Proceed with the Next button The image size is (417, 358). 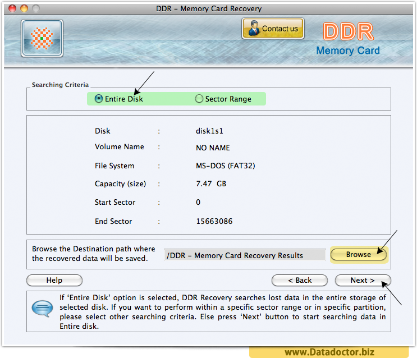[363, 281]
